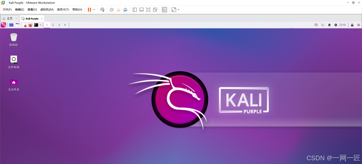This screenshot has width=362, height=164.
Task: Revert to previous snapshot icon
Action: (118, 10)
